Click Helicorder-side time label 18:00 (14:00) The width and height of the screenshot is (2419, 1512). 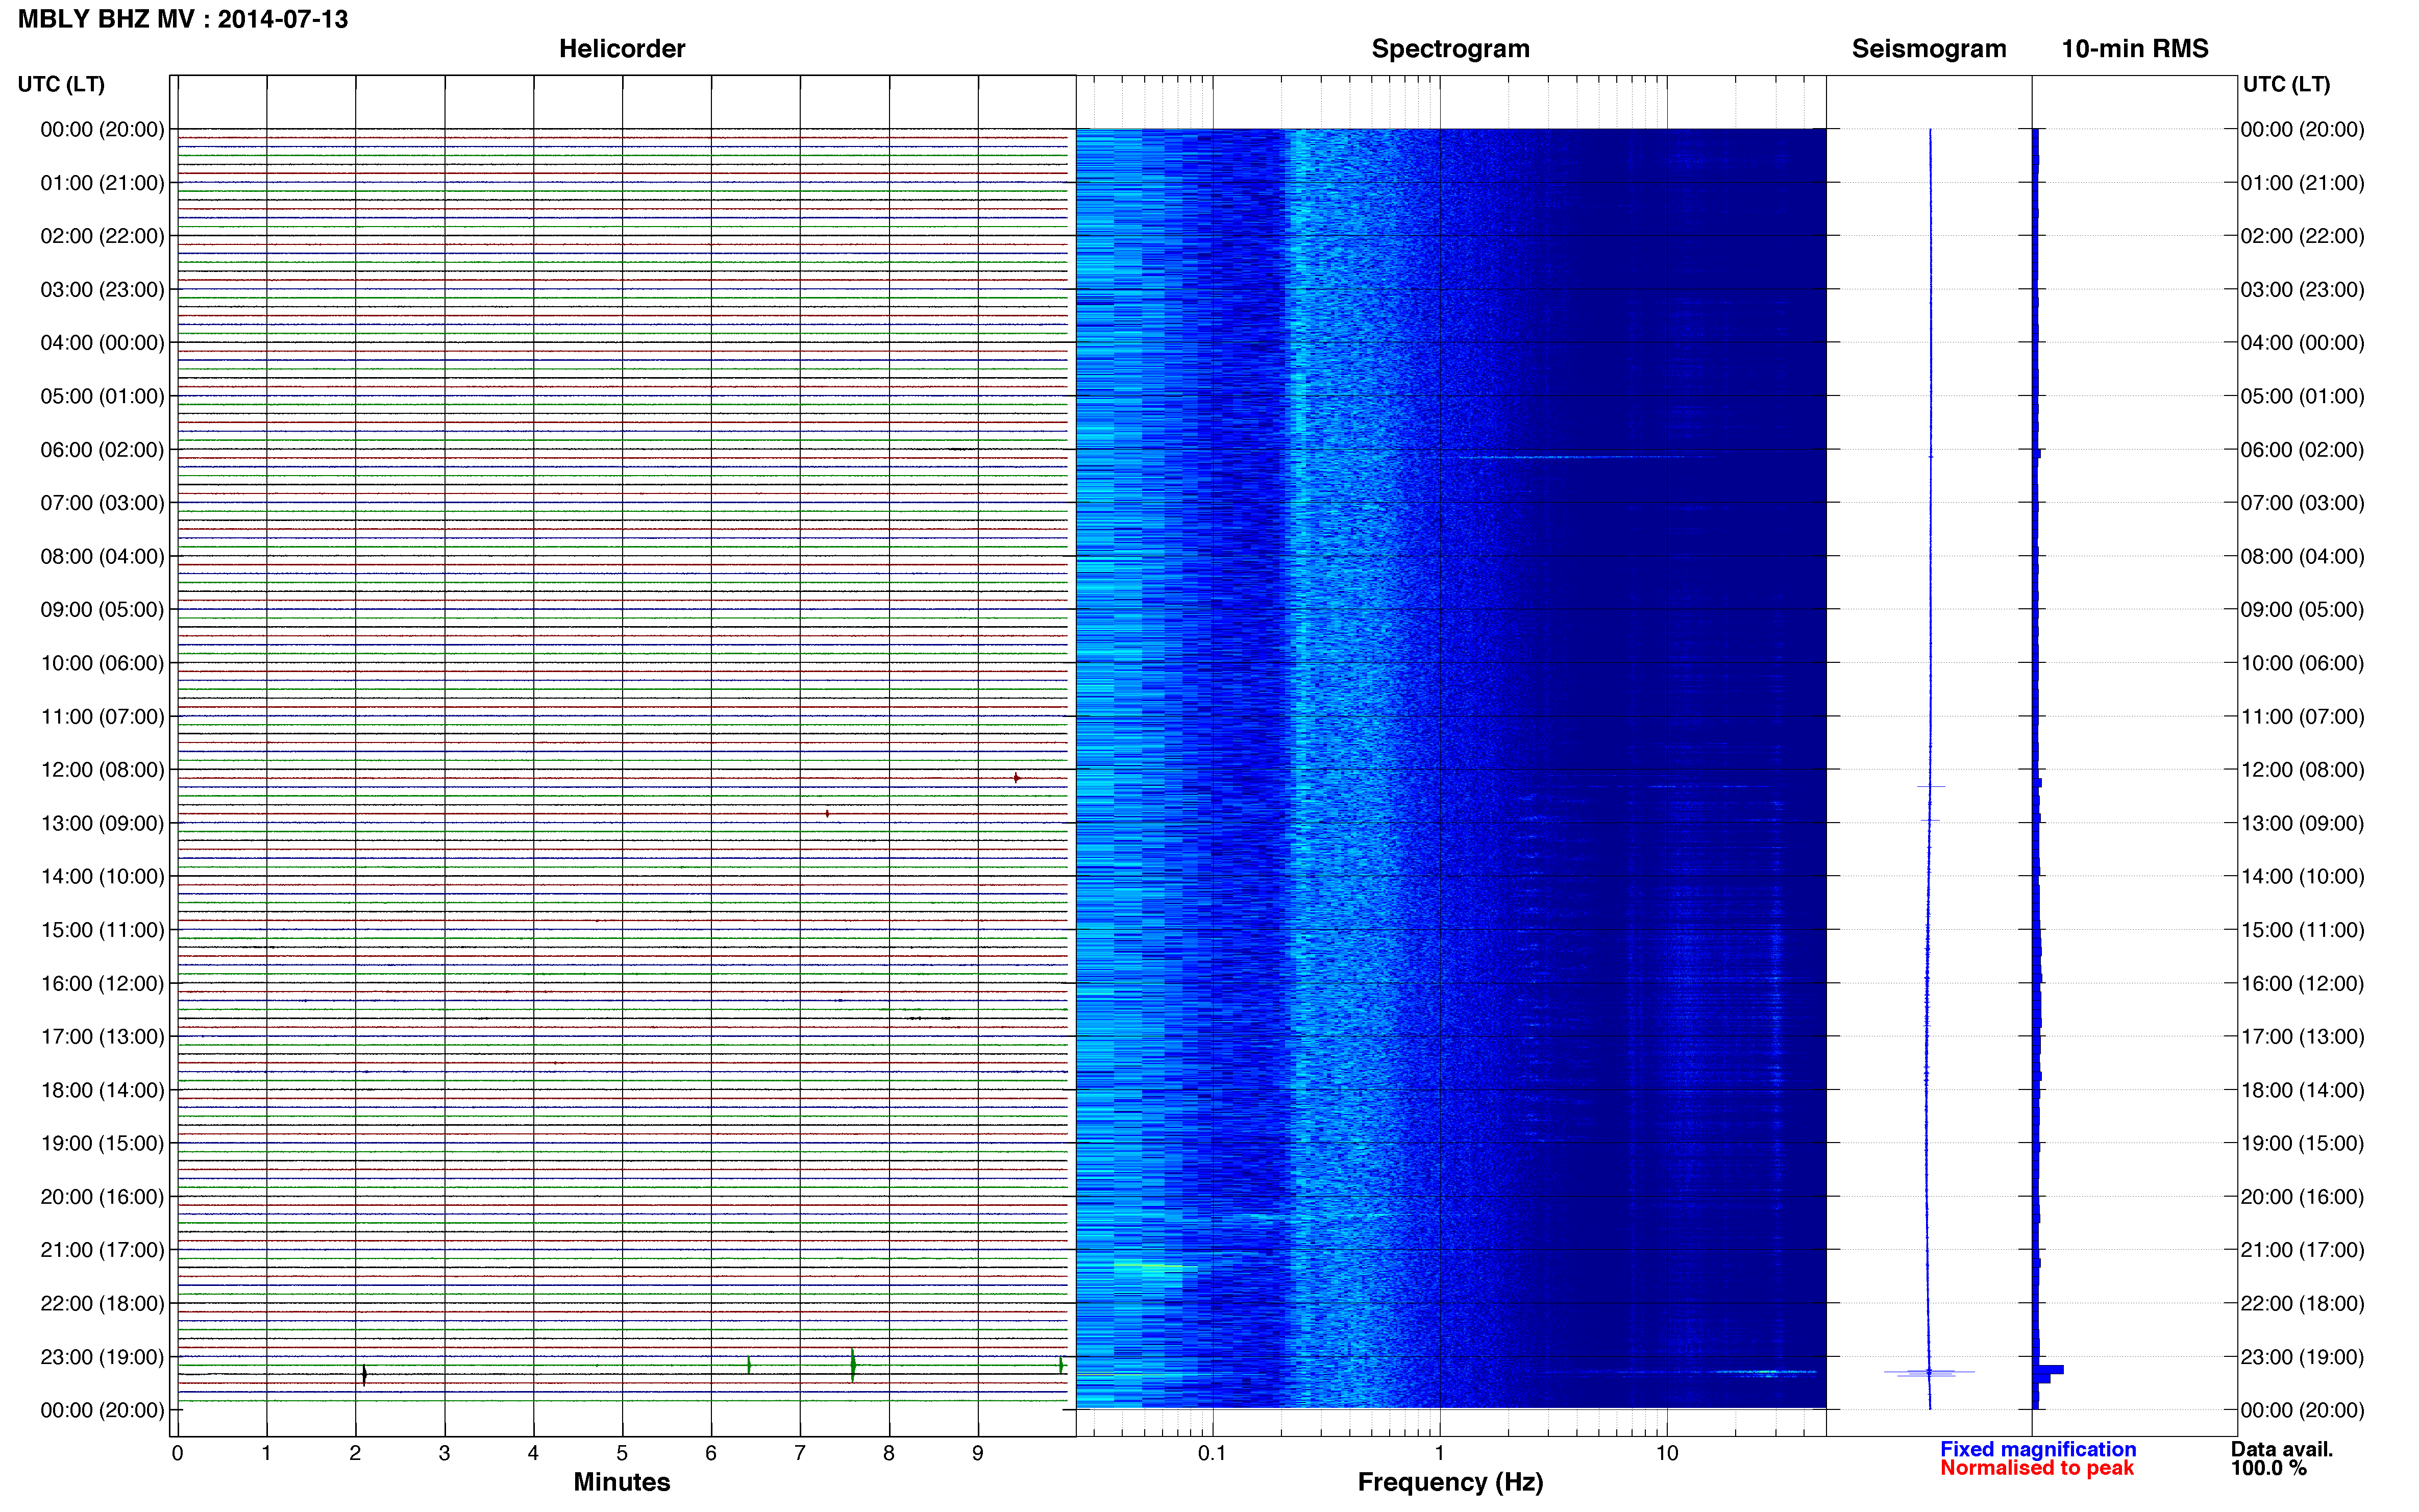coord(102,1090)
